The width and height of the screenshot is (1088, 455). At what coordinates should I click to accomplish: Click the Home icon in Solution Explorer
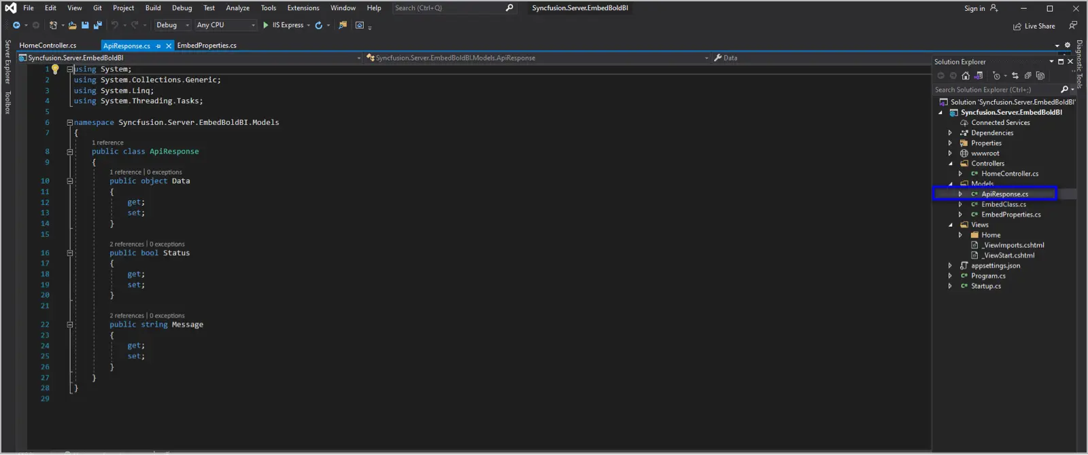[x=966, y=75]
